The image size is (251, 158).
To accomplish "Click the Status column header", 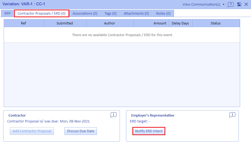I will pyautogui.click(x=215, y=23).
